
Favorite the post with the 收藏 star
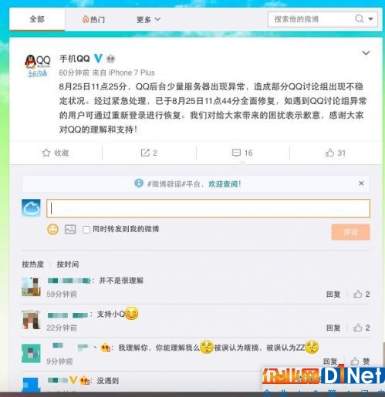click(x=56, y=153)
